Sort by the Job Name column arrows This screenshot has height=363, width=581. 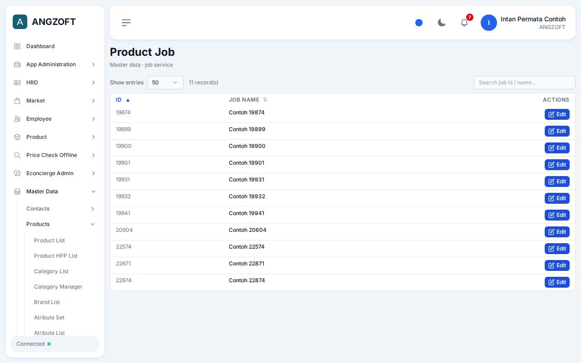tap(265, 100)
